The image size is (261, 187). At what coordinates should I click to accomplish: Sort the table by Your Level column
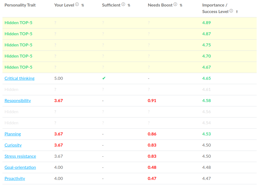coord(83,5)
